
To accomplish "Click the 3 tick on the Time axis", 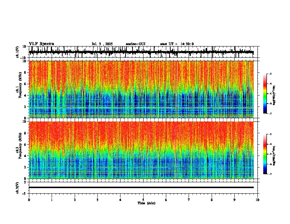I will pos(97,200).
